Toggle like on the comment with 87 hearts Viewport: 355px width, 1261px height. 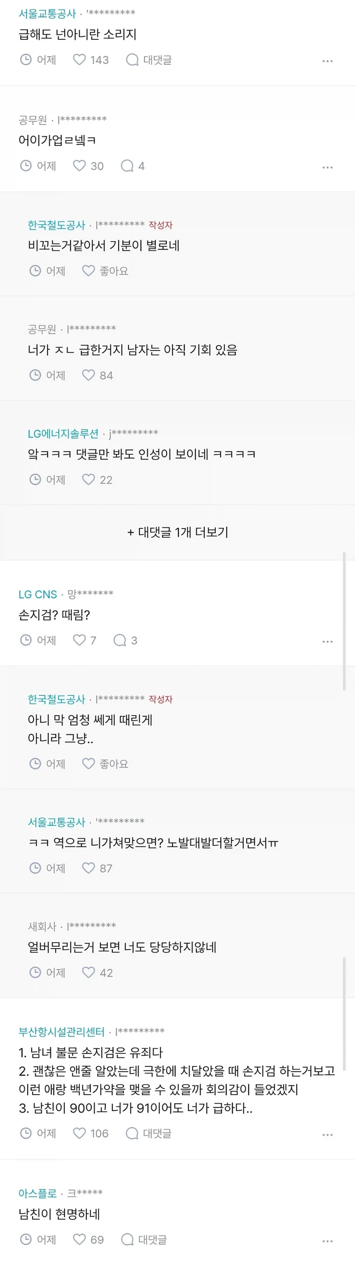[x=89, y=868]
